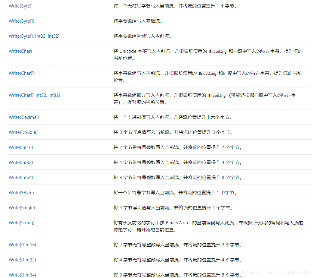Open the Write(Int16) method documentation
This screenshot has width=313, height=278.
click(21, 147)
